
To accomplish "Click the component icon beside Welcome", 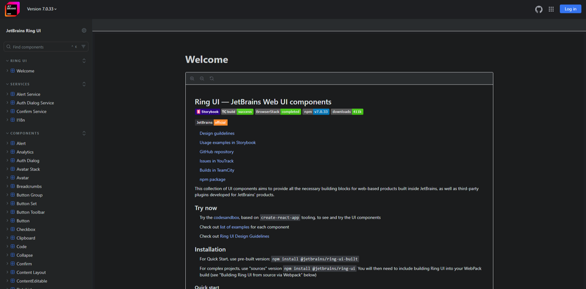I will pos(13,71).
